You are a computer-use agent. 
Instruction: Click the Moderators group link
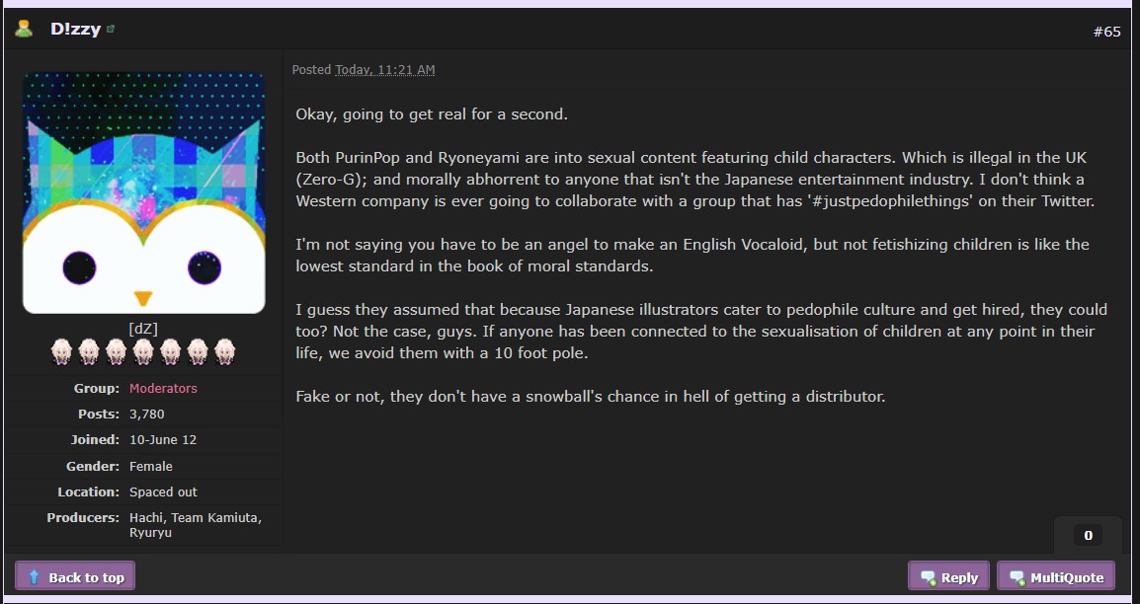click(x=163, y=389)
